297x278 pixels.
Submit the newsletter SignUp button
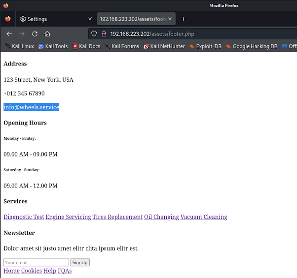80,262
